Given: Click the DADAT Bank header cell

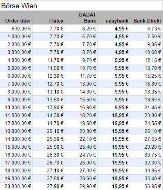Looking at the screenshot, I should coord(81,18).
